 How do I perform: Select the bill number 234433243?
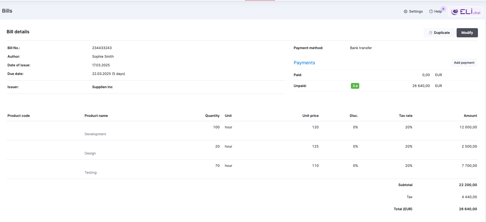(x=102, y=48)
